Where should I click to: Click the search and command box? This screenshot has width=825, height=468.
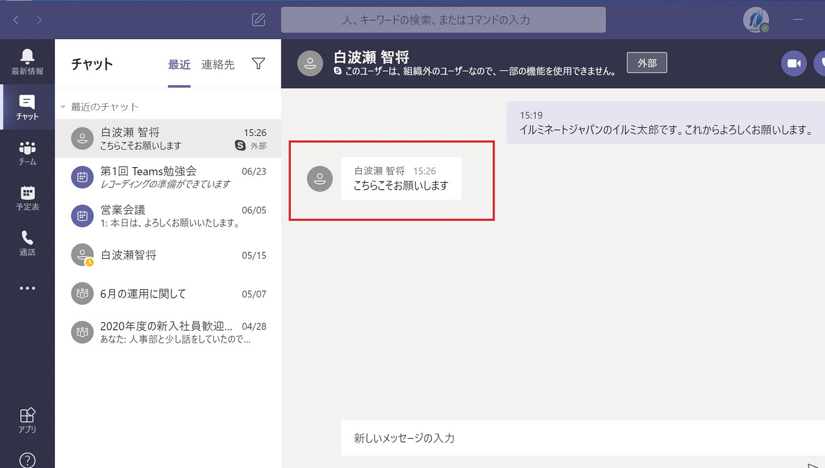(443, 20)
